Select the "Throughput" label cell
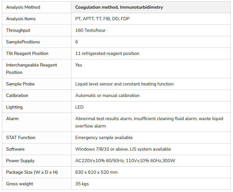233x192 pixels. coord(18,30)
